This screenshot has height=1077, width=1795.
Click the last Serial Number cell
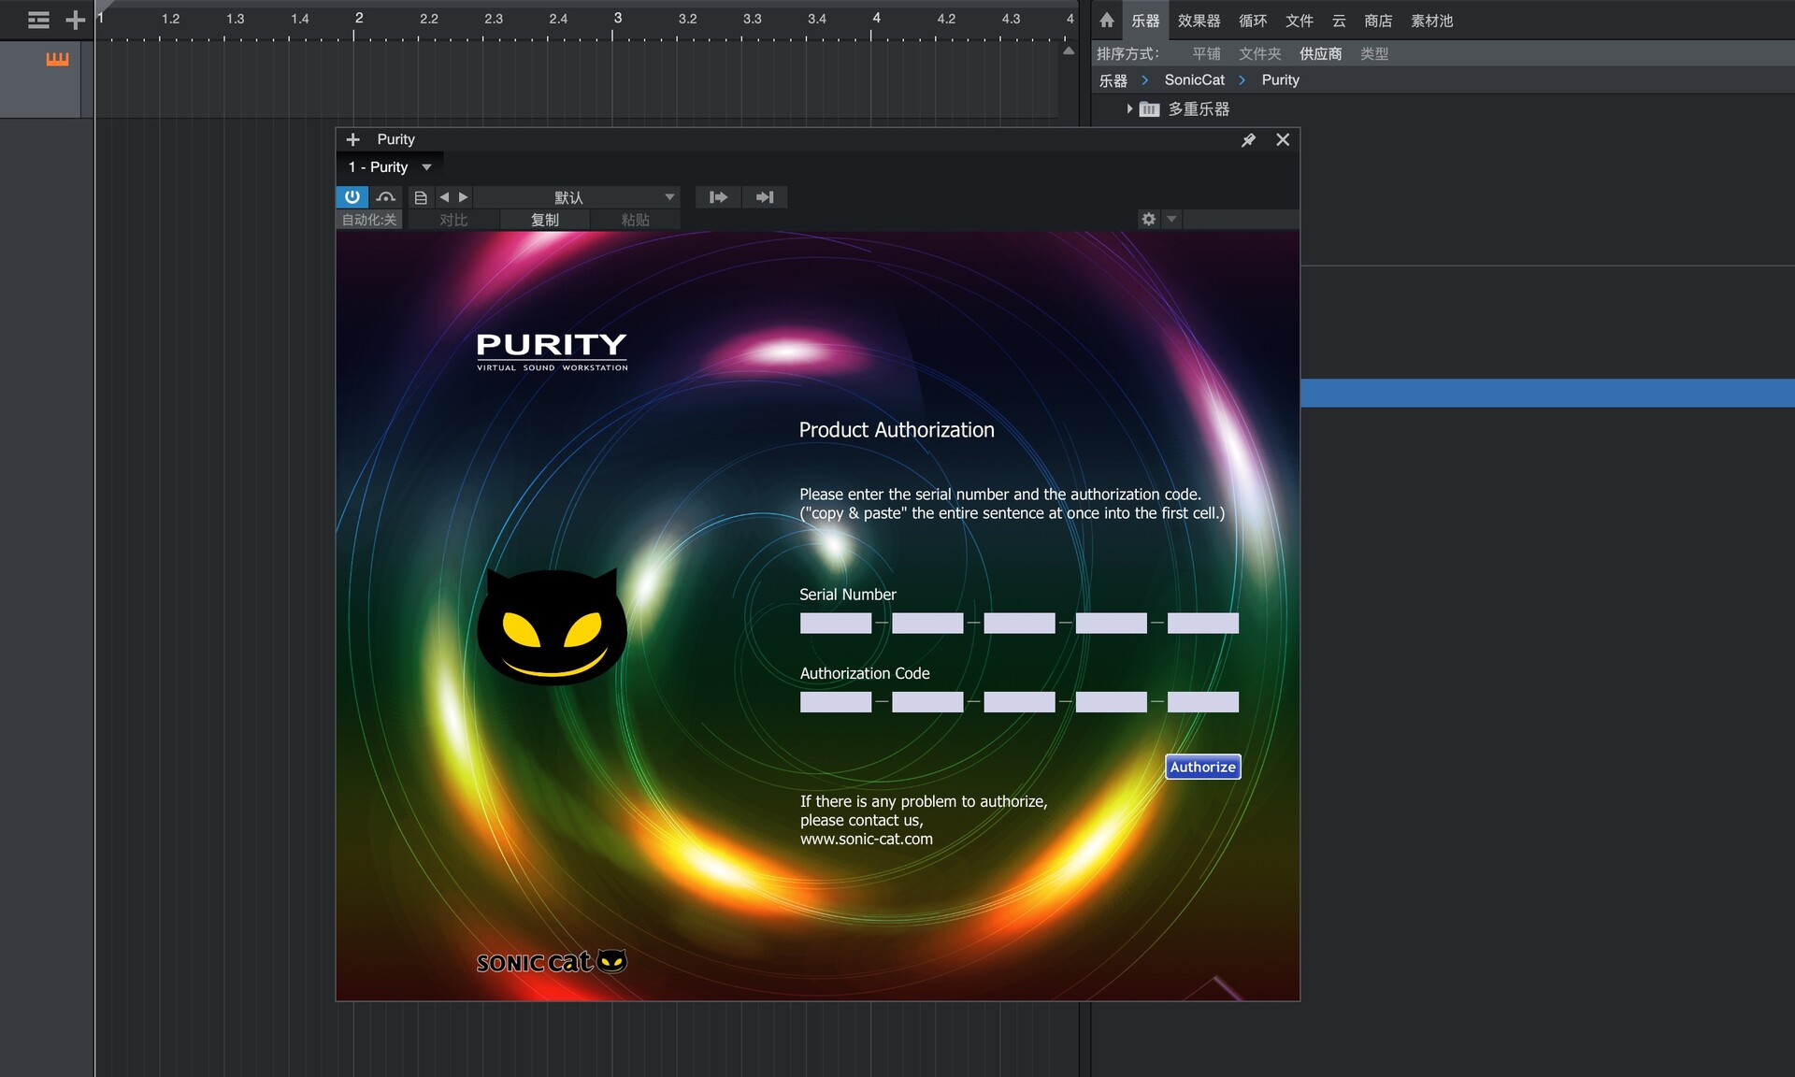(1203, 624)
